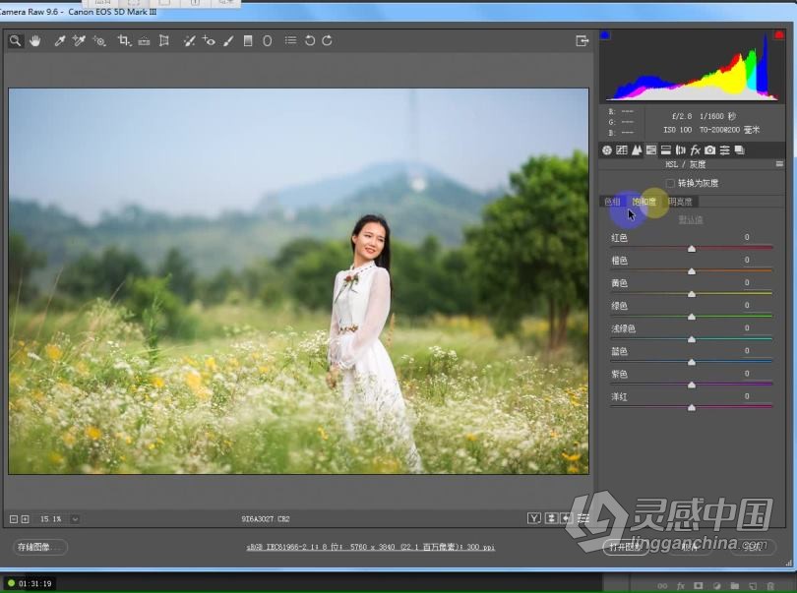The height and width of the screenshot is (593, 797).
Task: Click the zoom in plus button
Action: tap(25, 519)
